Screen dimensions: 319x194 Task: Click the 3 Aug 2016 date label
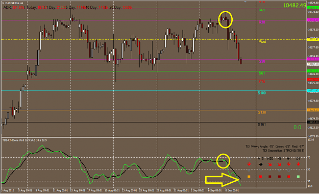[8, 190]
